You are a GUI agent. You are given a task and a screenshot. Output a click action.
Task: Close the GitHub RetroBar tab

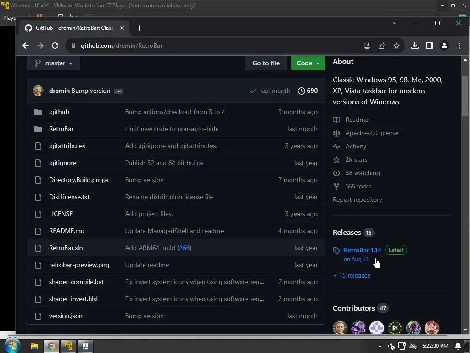tap(122, 28)
